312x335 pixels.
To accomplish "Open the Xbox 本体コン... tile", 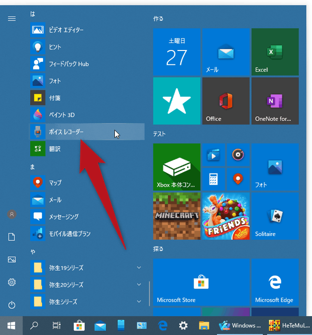I will (x=177, y=167).
